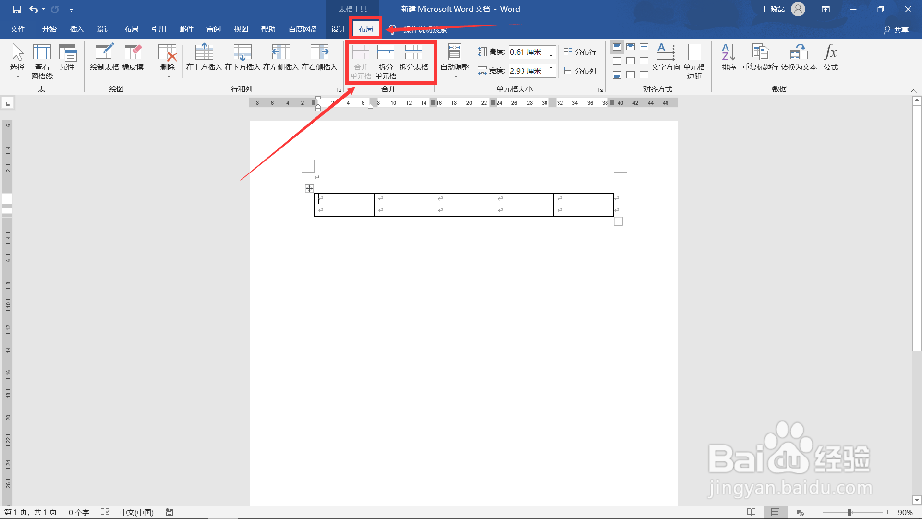Click the zoom slider in status bar
Screen dimensions: 922x519
click(849, 512)
